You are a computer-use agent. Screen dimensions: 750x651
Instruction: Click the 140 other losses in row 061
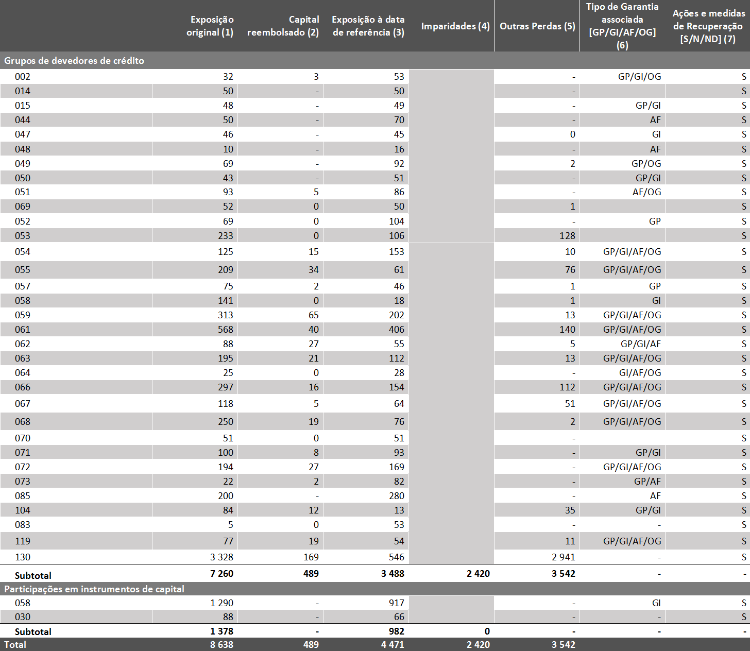coord(567,330)
